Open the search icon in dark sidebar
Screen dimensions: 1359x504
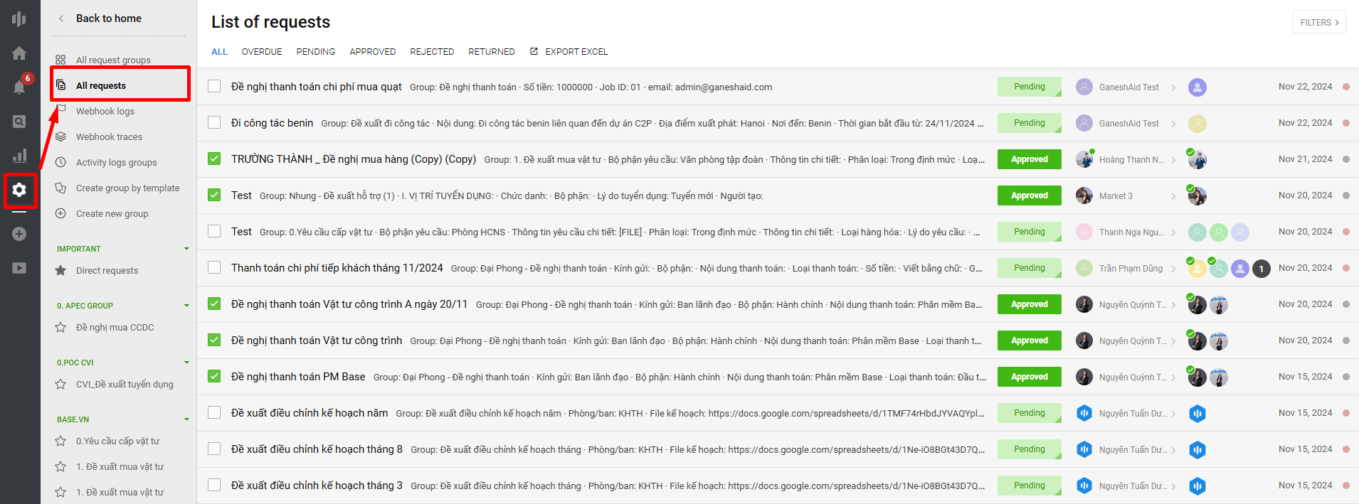tap(19, 122)
